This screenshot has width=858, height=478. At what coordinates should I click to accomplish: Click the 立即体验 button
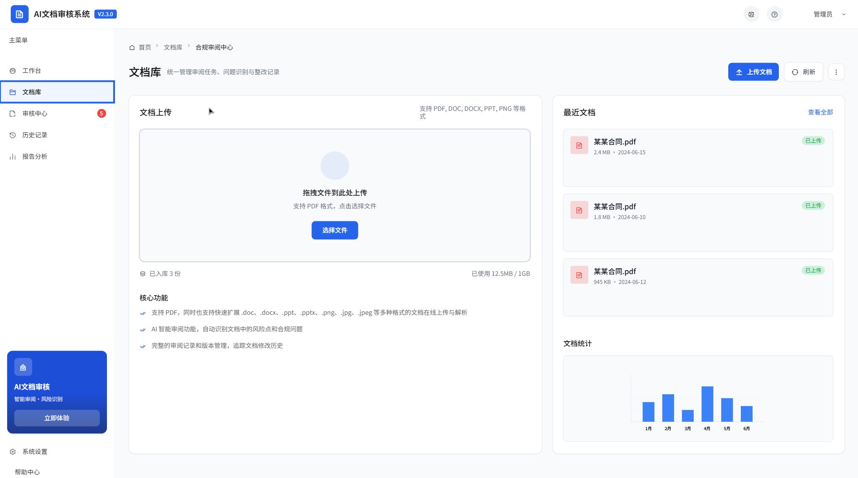(57, 418)
